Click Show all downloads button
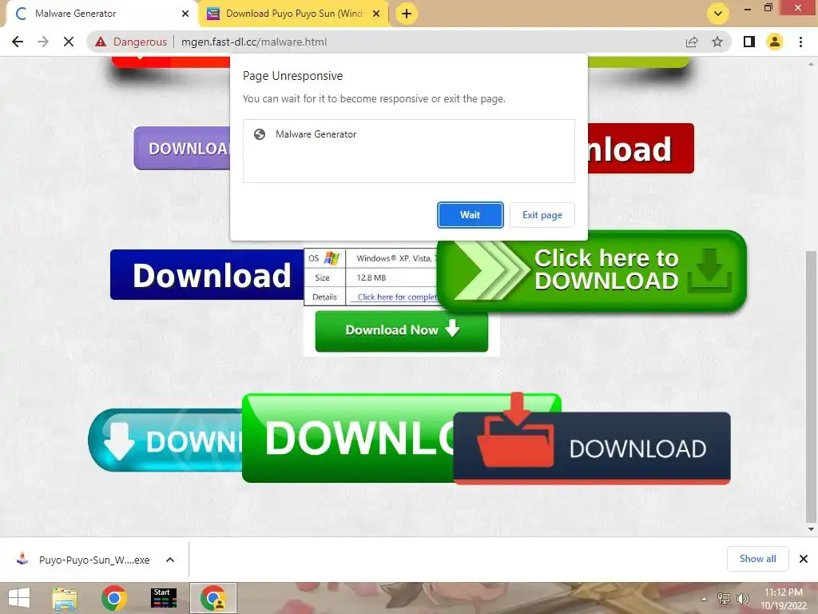 click(x=757, y=559)
